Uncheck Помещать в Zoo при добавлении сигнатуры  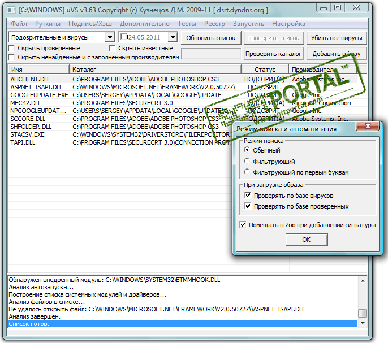243,224
